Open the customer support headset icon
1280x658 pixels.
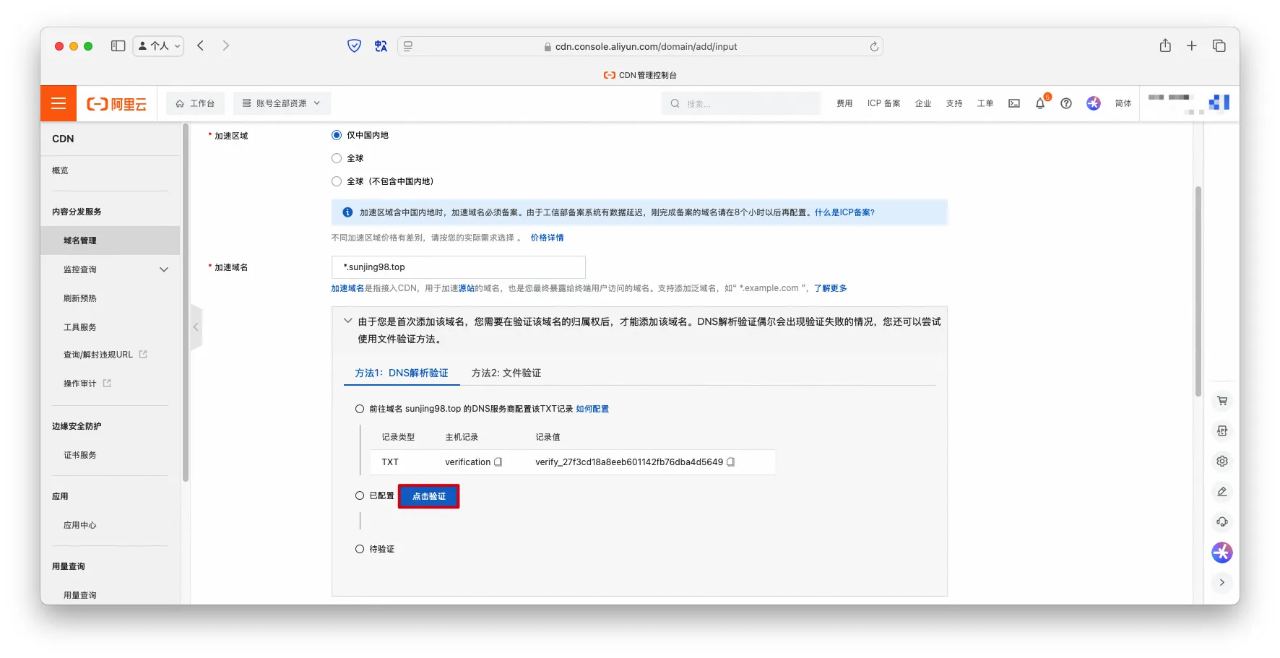point(1221,522)
